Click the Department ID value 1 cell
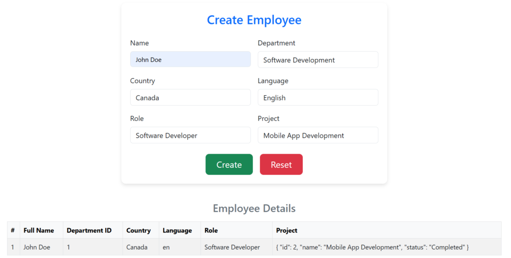Screen dimensions: 511x258 pyautogui.click(x=93, y=247)
